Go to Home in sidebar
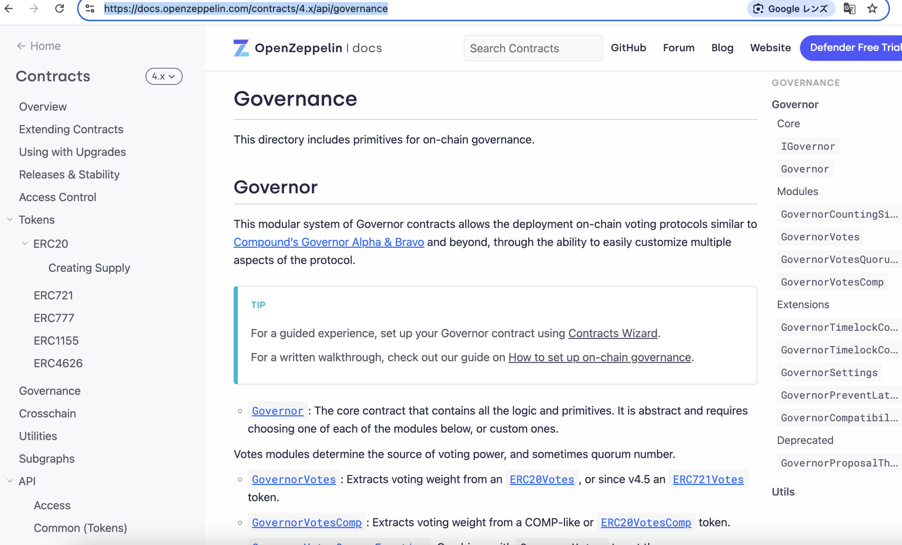This screenshot has height=545, width=902. pos(39,46)
